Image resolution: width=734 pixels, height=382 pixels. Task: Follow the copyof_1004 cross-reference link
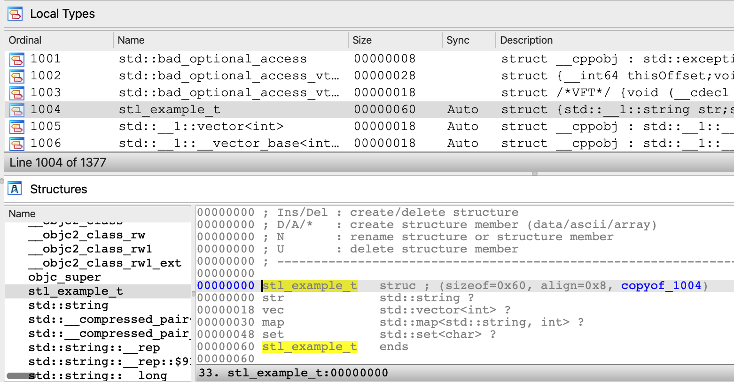(660, 285)
